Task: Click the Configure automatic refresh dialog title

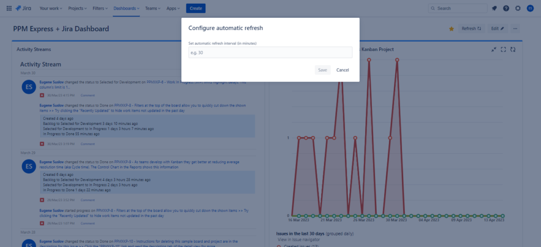Action: click(226, 28)
